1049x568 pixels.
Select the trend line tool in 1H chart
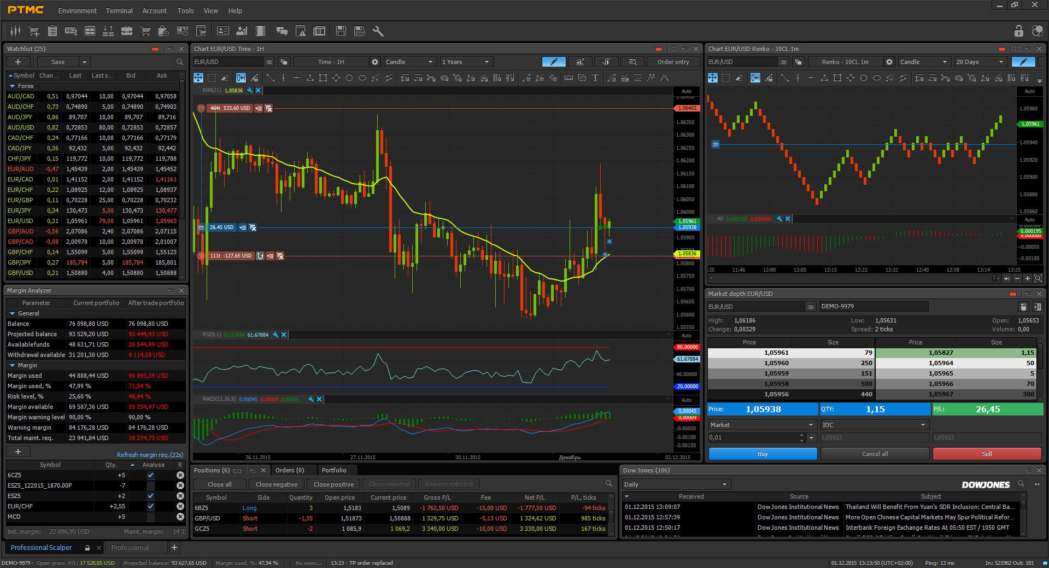[270, 78]
